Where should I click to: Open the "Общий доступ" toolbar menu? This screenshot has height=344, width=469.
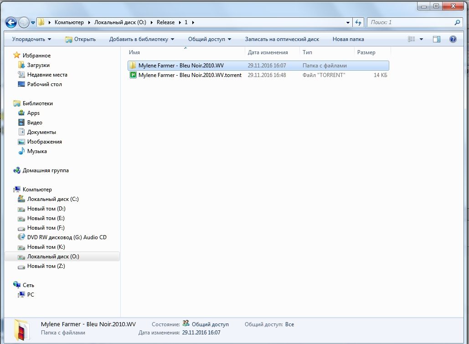(209, 39)
